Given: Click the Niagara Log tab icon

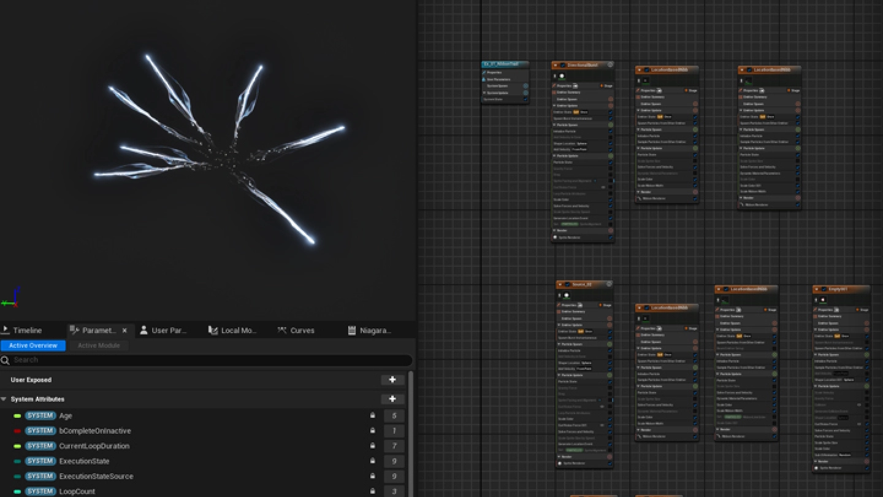Looking at the screenshot, I should click(352, 330).
